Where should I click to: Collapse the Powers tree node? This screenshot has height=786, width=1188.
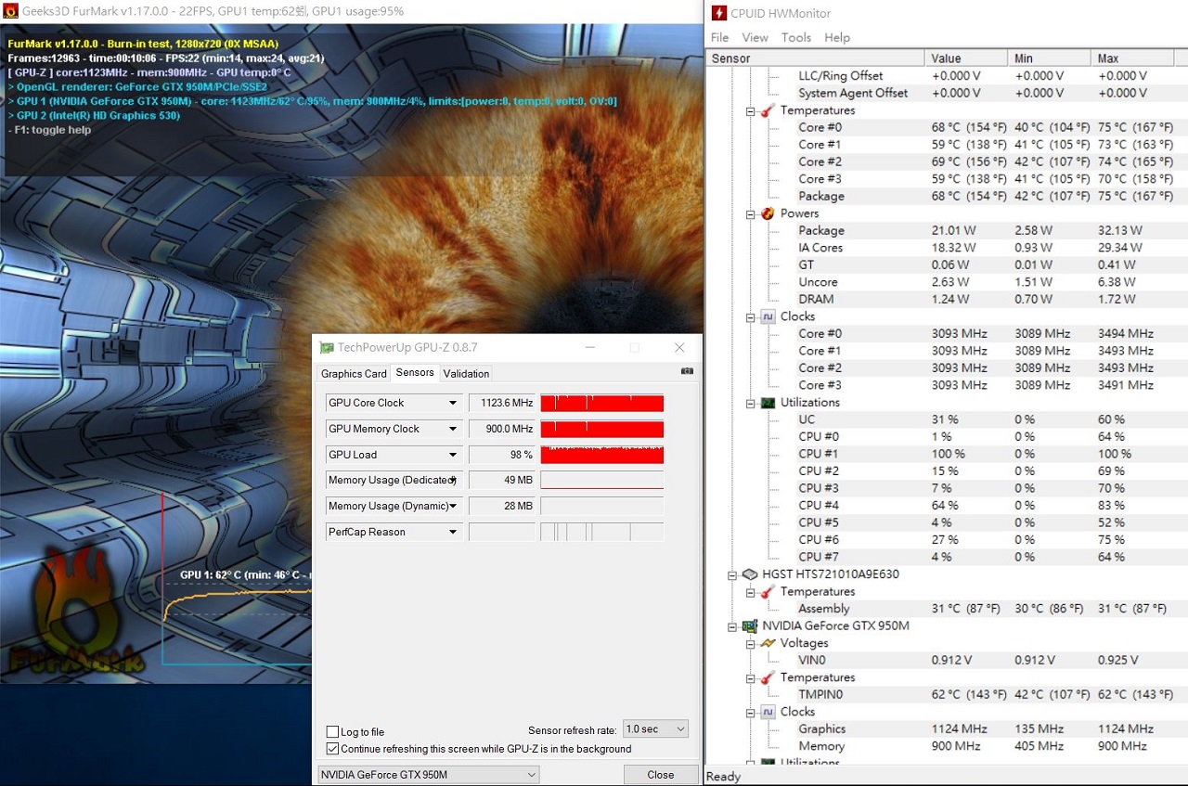pyautogui.click(x=750, y=213)
